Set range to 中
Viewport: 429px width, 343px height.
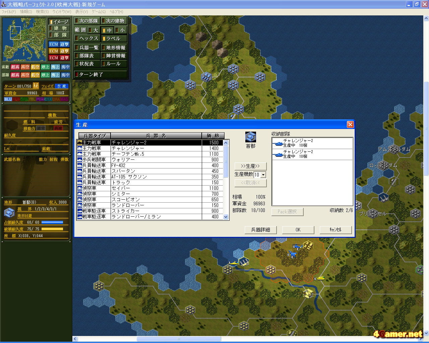pyautogui.click(x=108, y=30)
